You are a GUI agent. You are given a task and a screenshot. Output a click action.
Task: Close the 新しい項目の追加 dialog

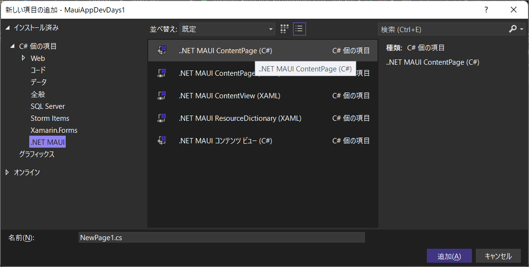[x=514, y=10]
